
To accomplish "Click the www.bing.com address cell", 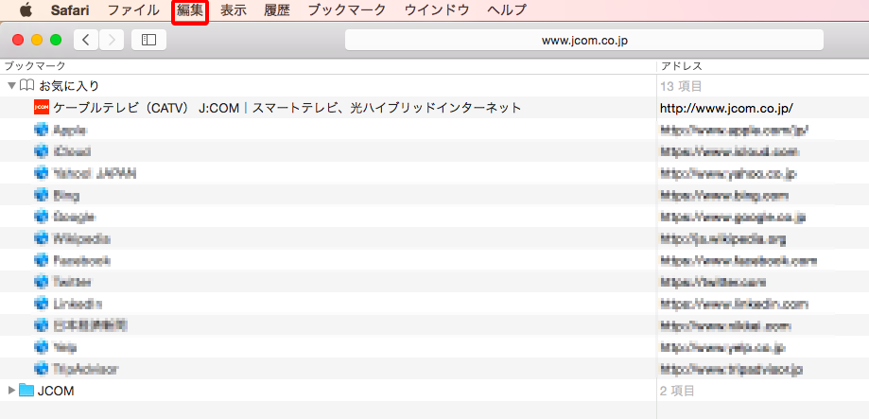I will 724,195.
